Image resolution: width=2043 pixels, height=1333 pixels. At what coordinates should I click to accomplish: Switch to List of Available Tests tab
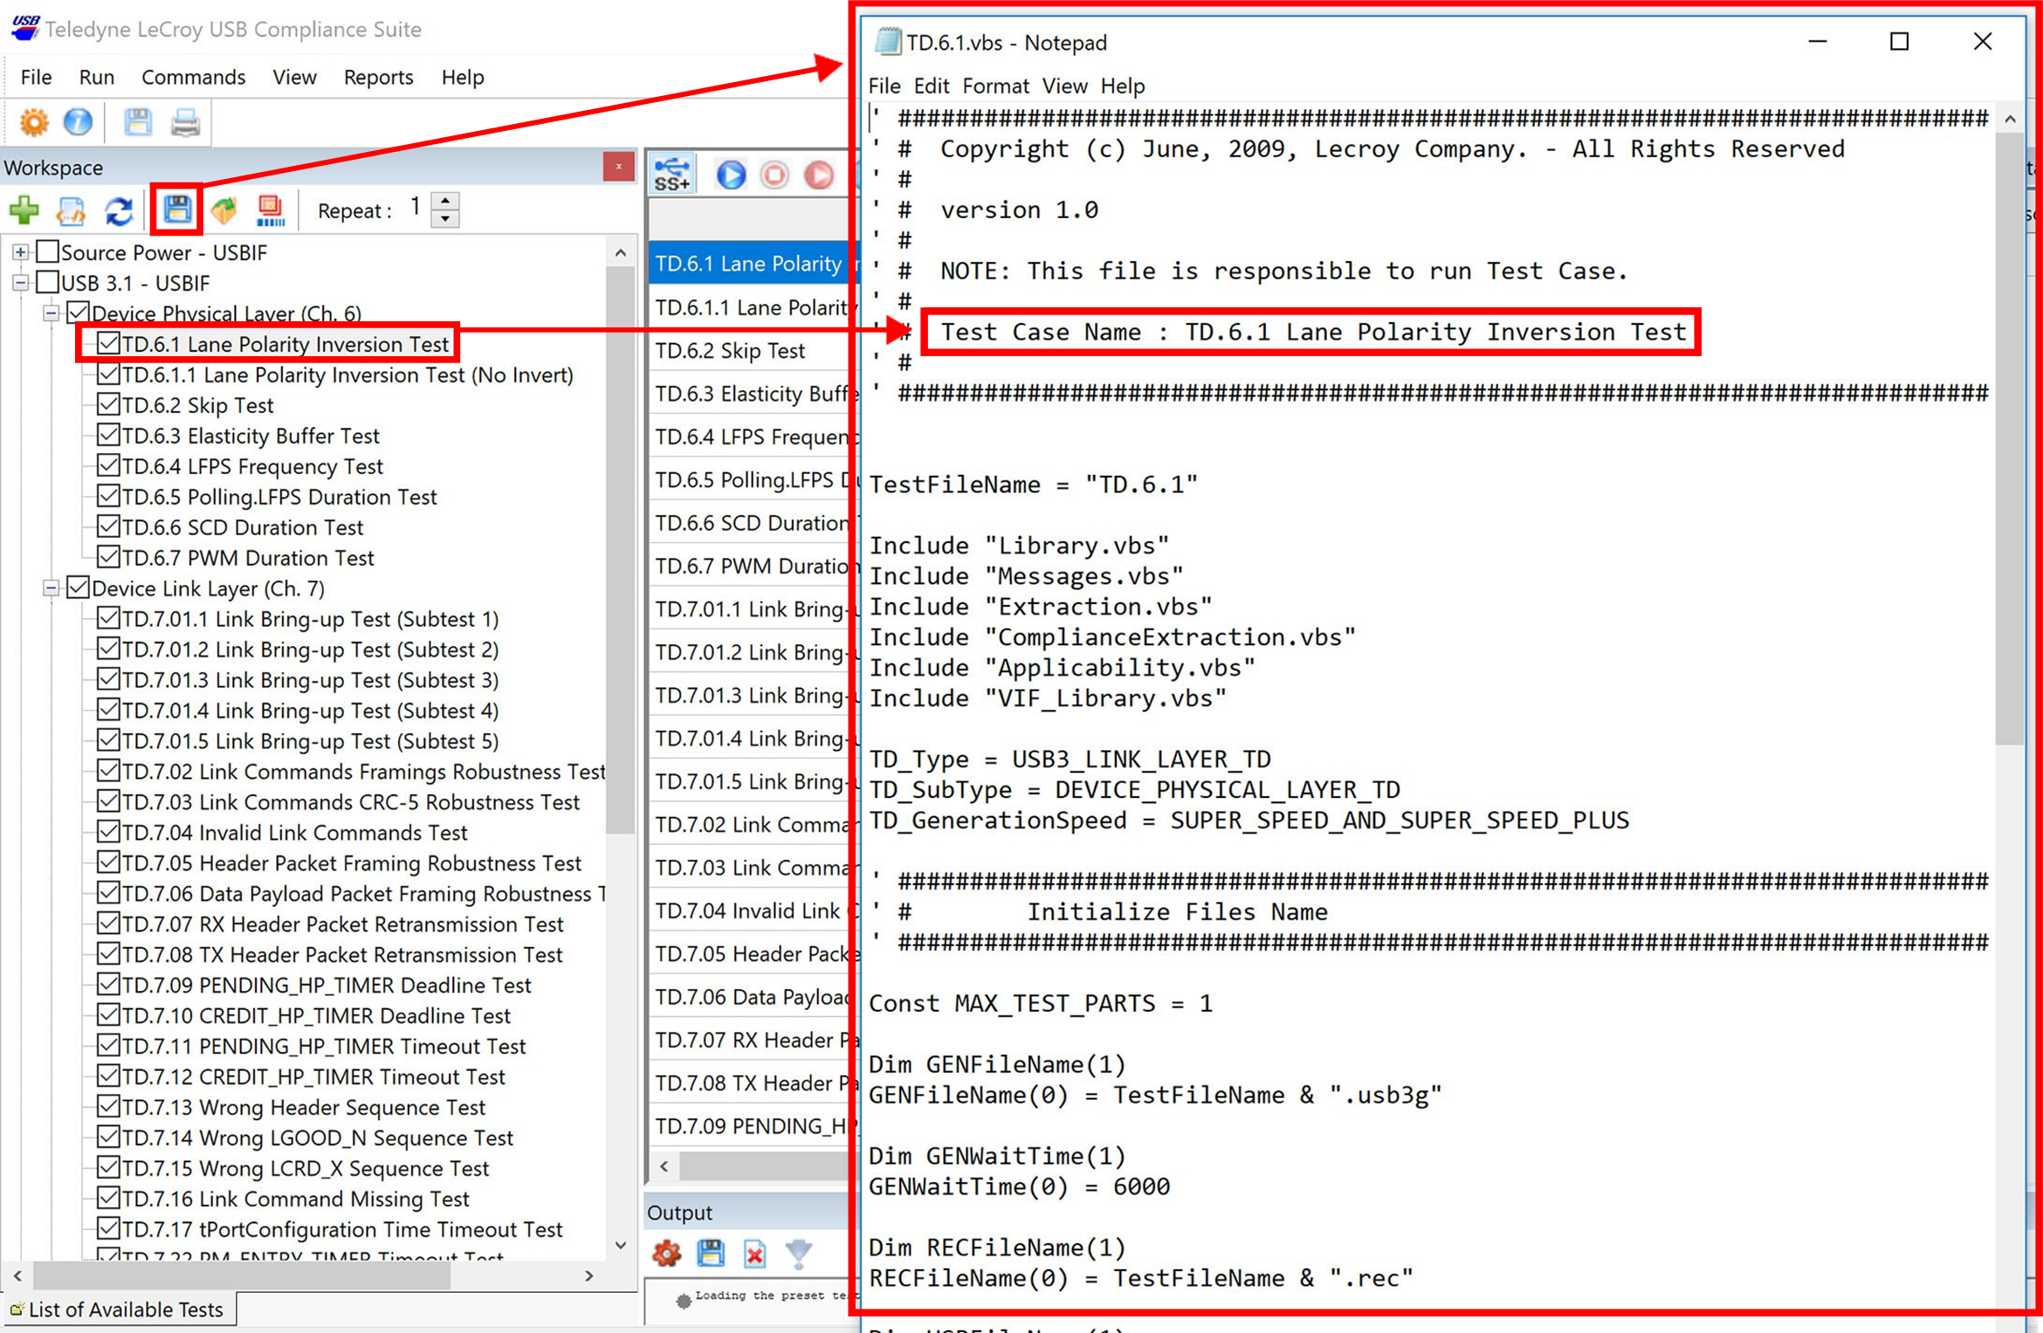pos(117,1309)
